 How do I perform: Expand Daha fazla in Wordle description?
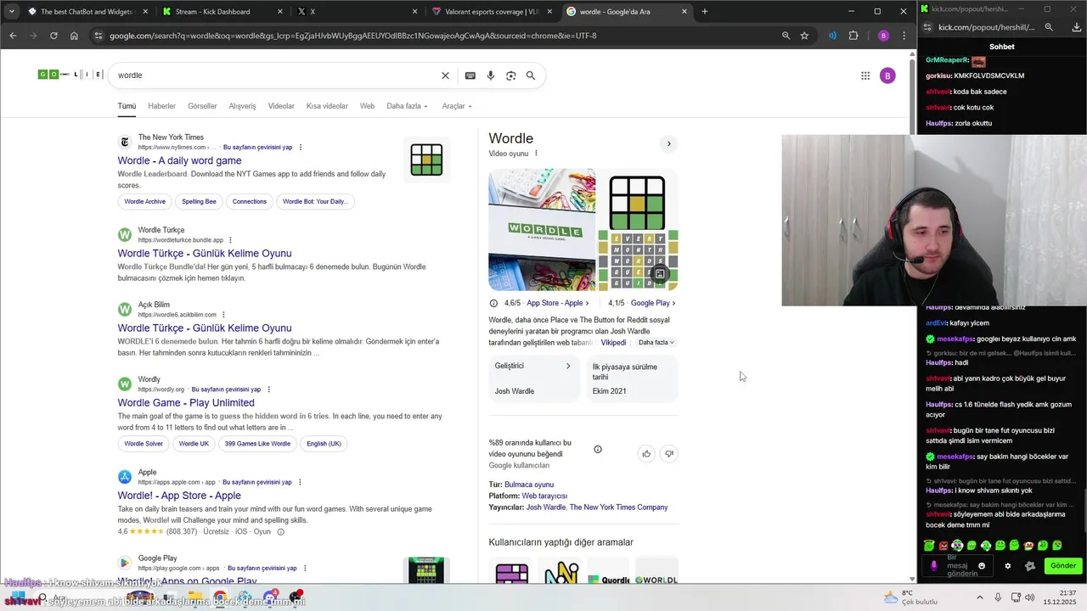click(656, 343)
